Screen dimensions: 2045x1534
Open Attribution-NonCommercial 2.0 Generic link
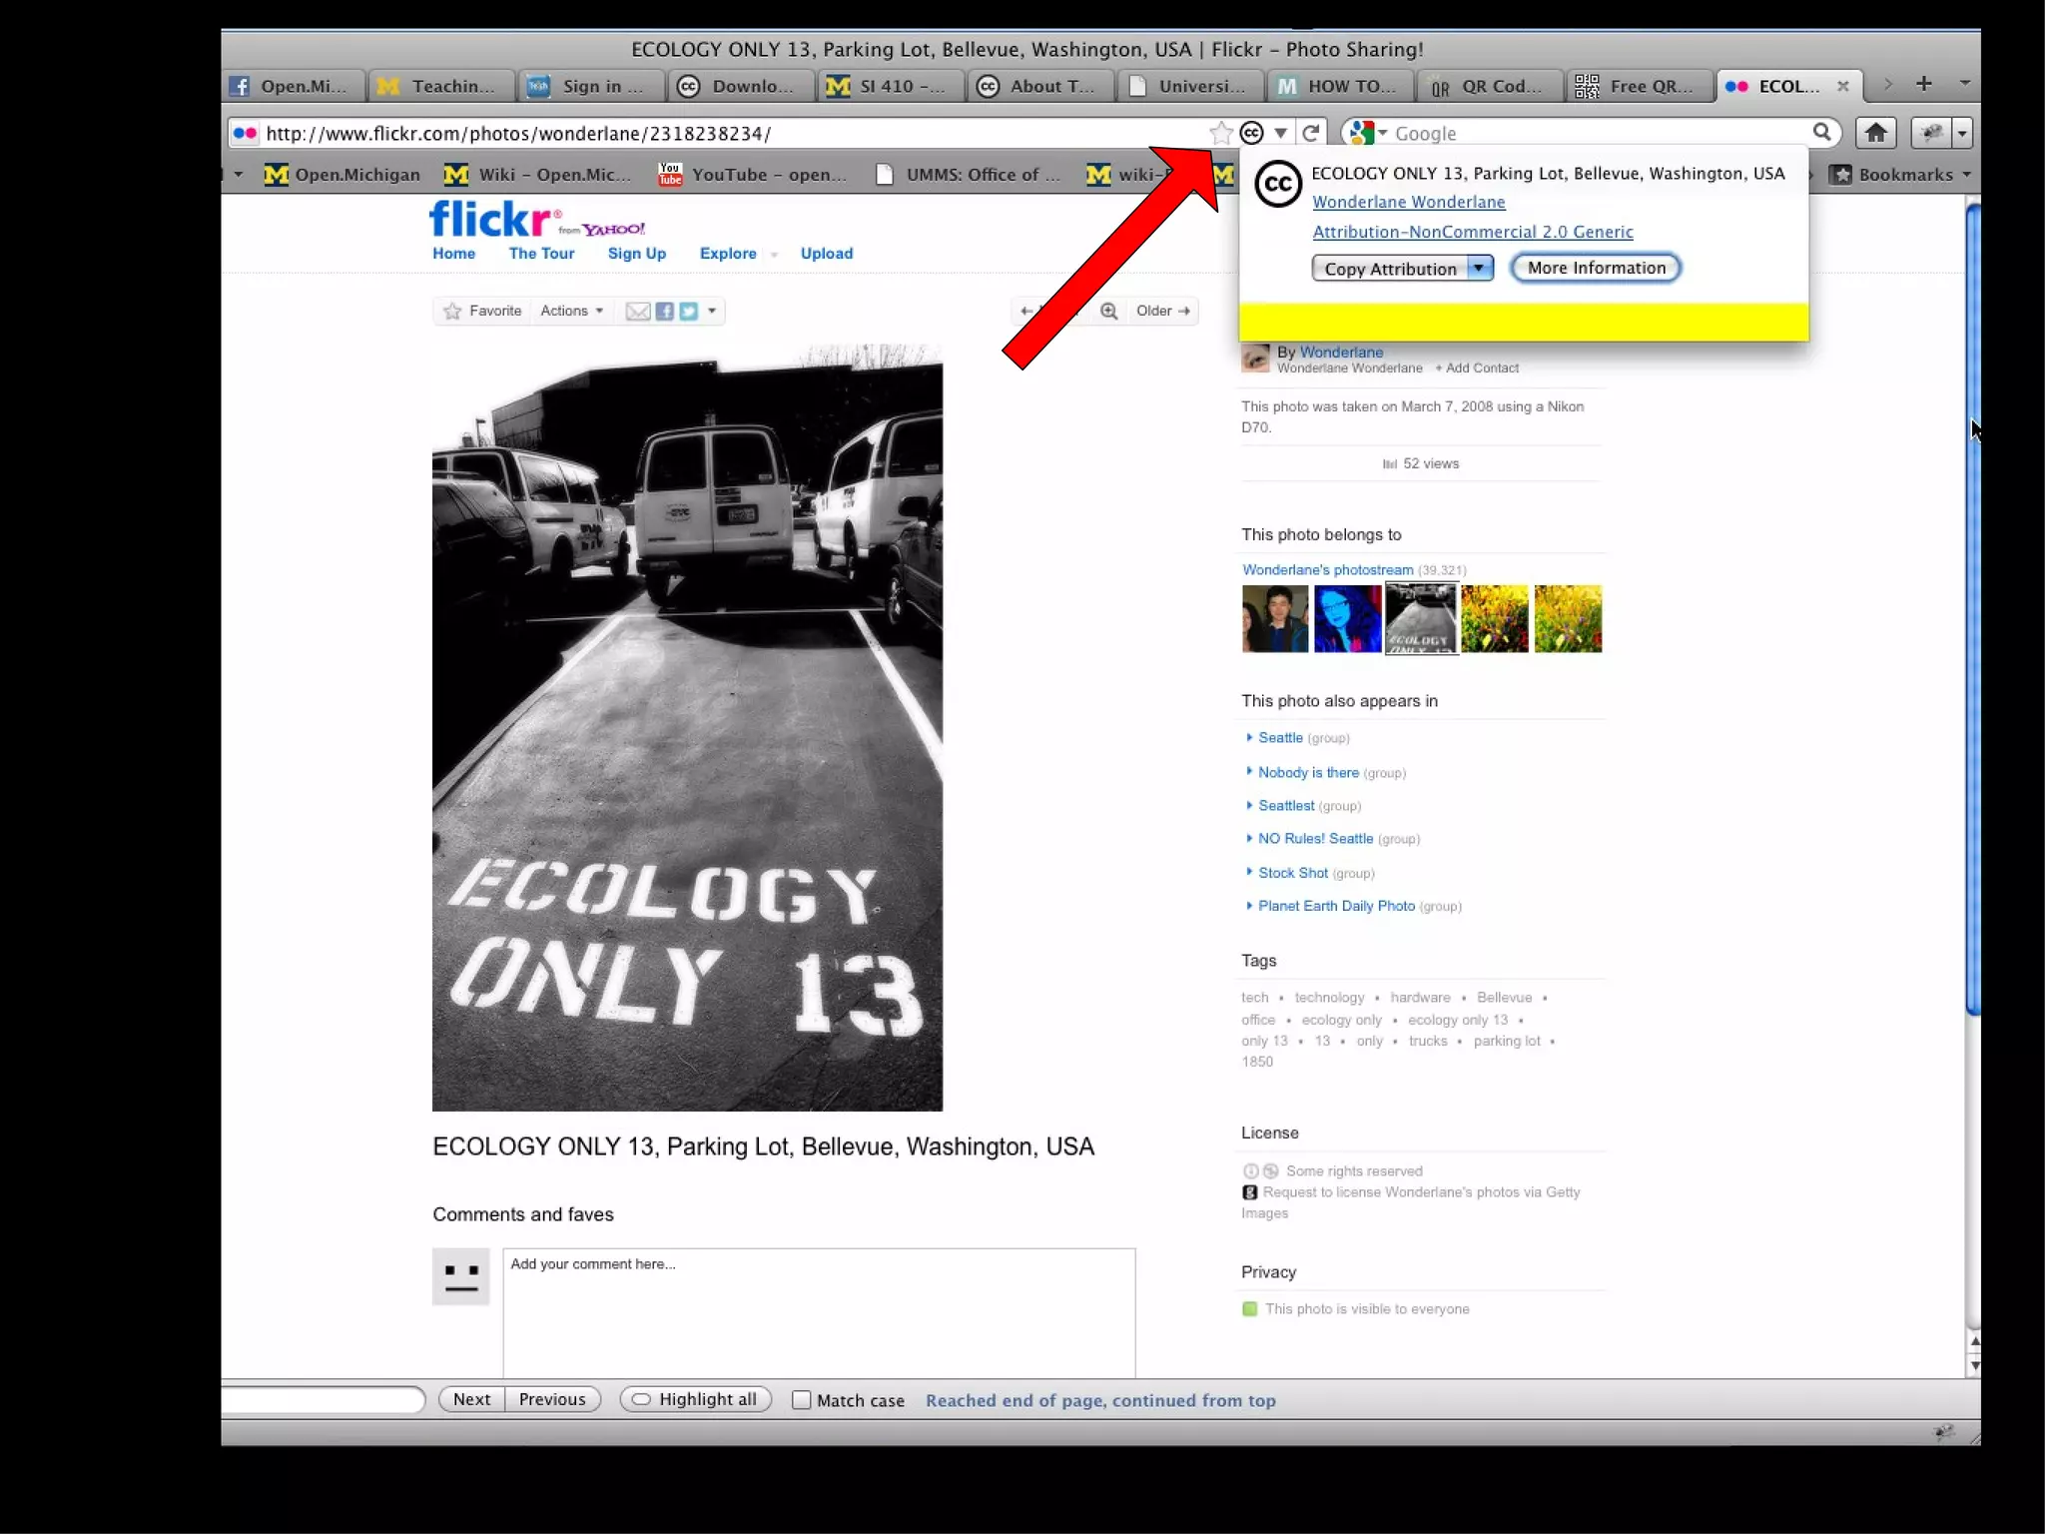(1472, 232)
